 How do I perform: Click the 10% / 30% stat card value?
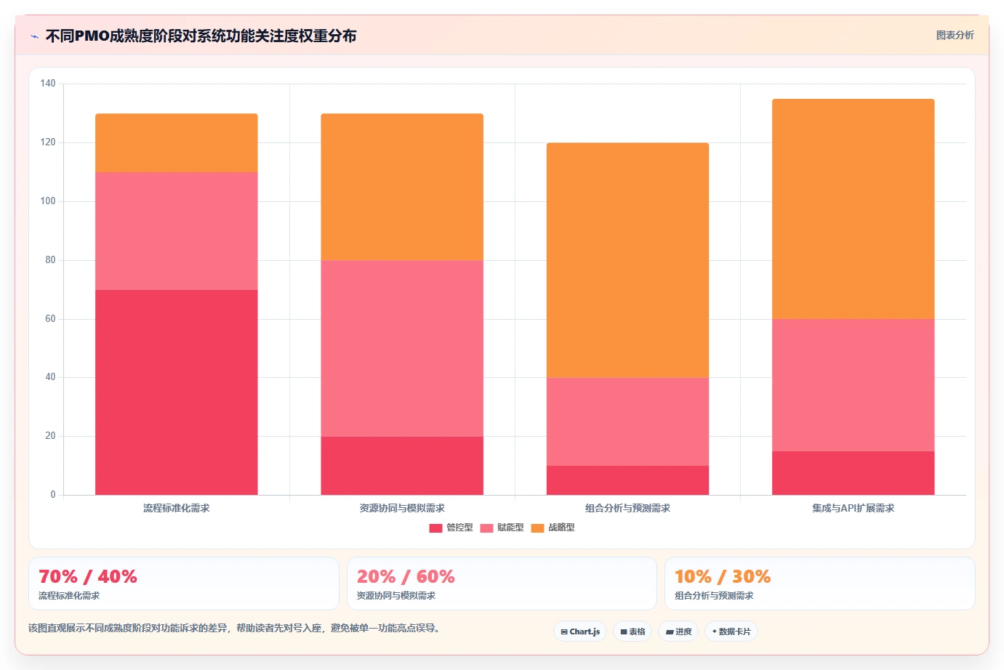point(723,577)
